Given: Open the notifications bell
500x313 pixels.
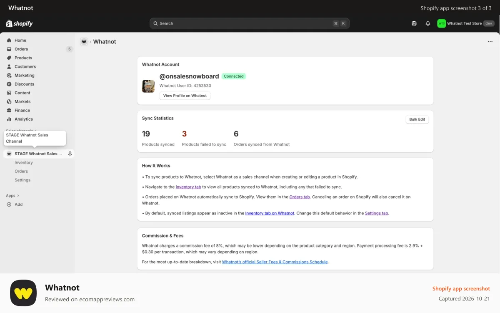Looking at the screenshot, I should (x=427, y=23).
